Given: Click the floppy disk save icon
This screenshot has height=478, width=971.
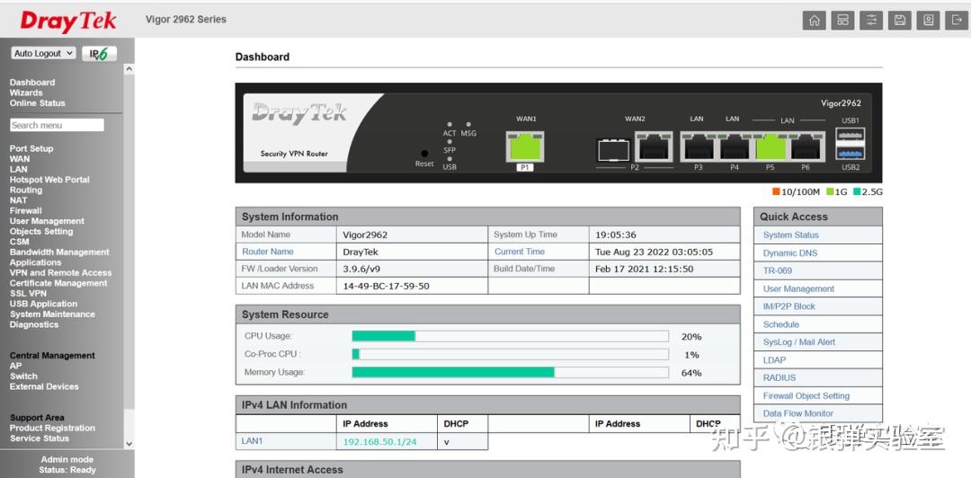Looking at the screenshot, I should point(900,20).
